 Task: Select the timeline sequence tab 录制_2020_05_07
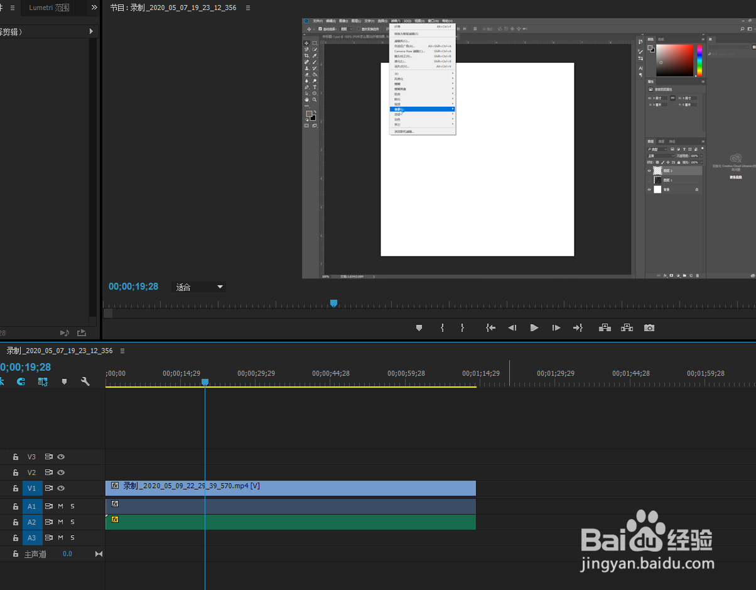60,351
